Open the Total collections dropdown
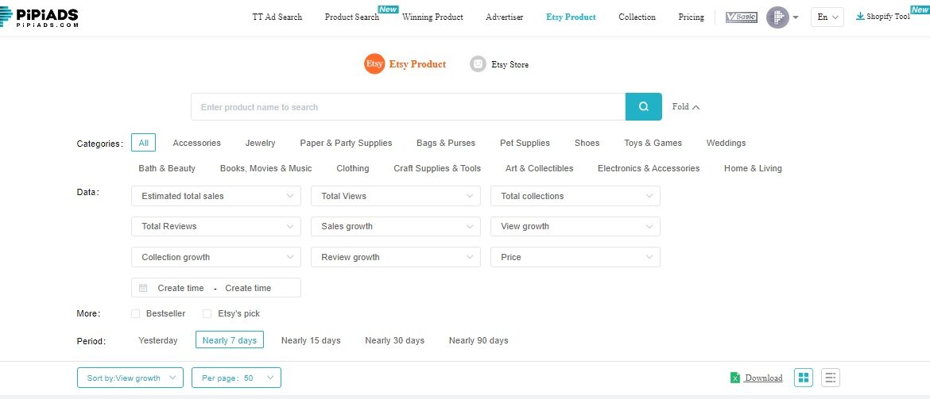 [x=575, y=196]
